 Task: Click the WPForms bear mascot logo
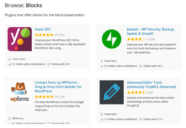click(20, 93)
